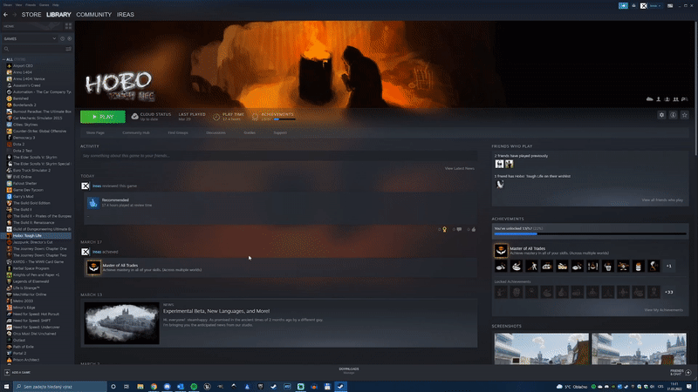This screenshot has height=392, width=698.
Task: Open advanced filter options in library search
Action: pyautogui.click(x=68, y=49)
